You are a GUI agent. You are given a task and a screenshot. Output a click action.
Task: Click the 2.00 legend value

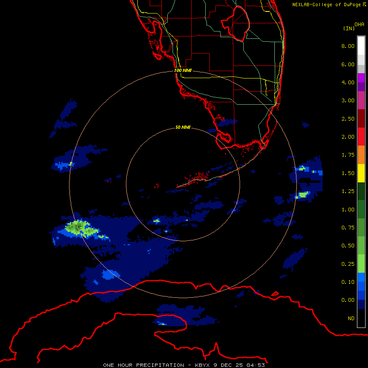pos(348,137)
